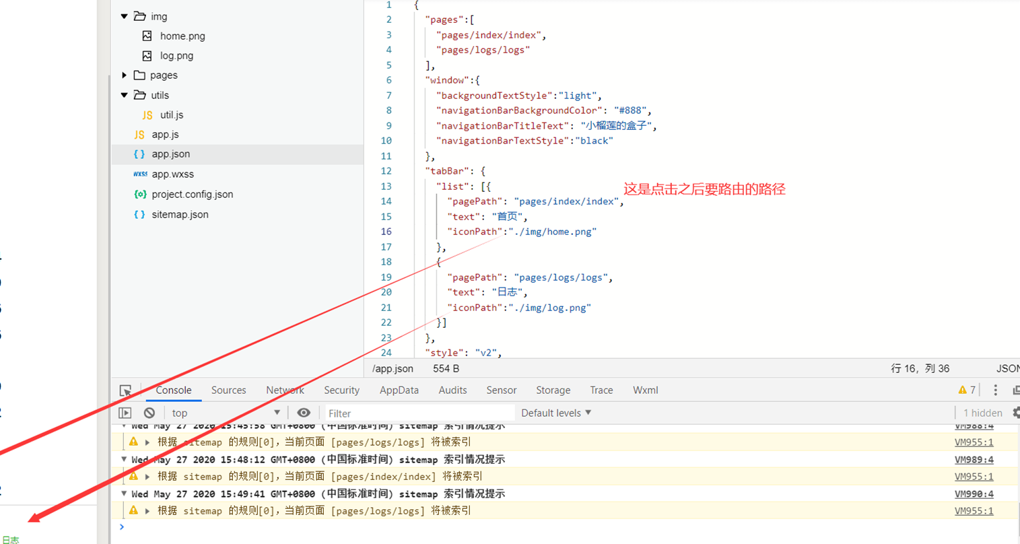Click the "./img/home.png" iconPath value
Image resolution: width=1020 pixels, height=544 pixels.
pyautogui.click(x=553, y=232)
